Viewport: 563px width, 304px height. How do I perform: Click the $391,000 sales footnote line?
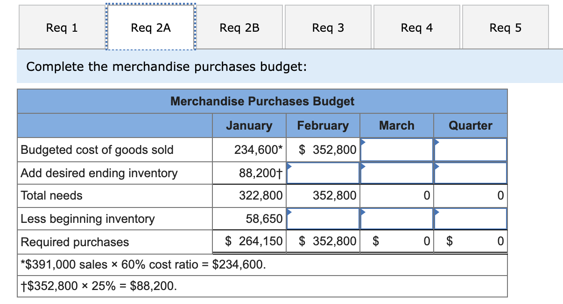[x=144, y=265]
